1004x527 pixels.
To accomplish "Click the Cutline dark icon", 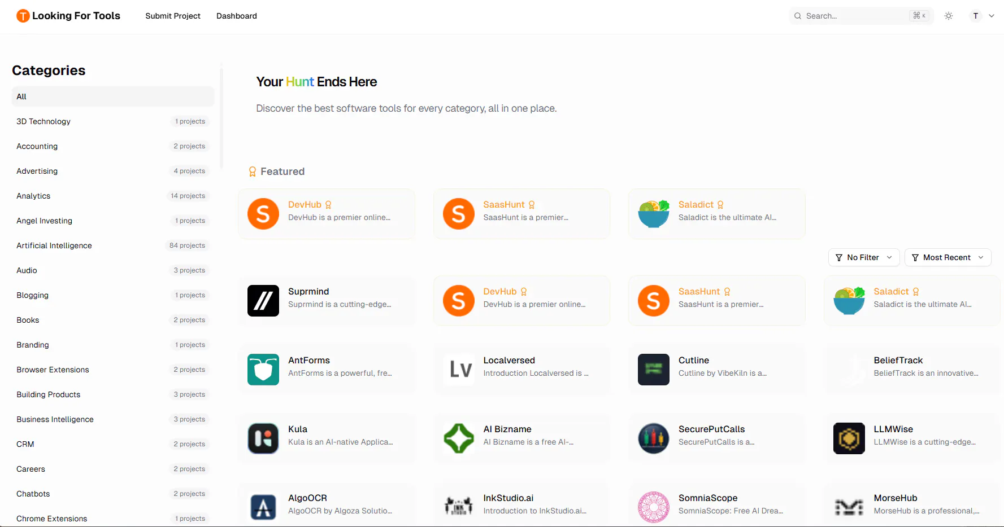I will [x=654, y=370].
